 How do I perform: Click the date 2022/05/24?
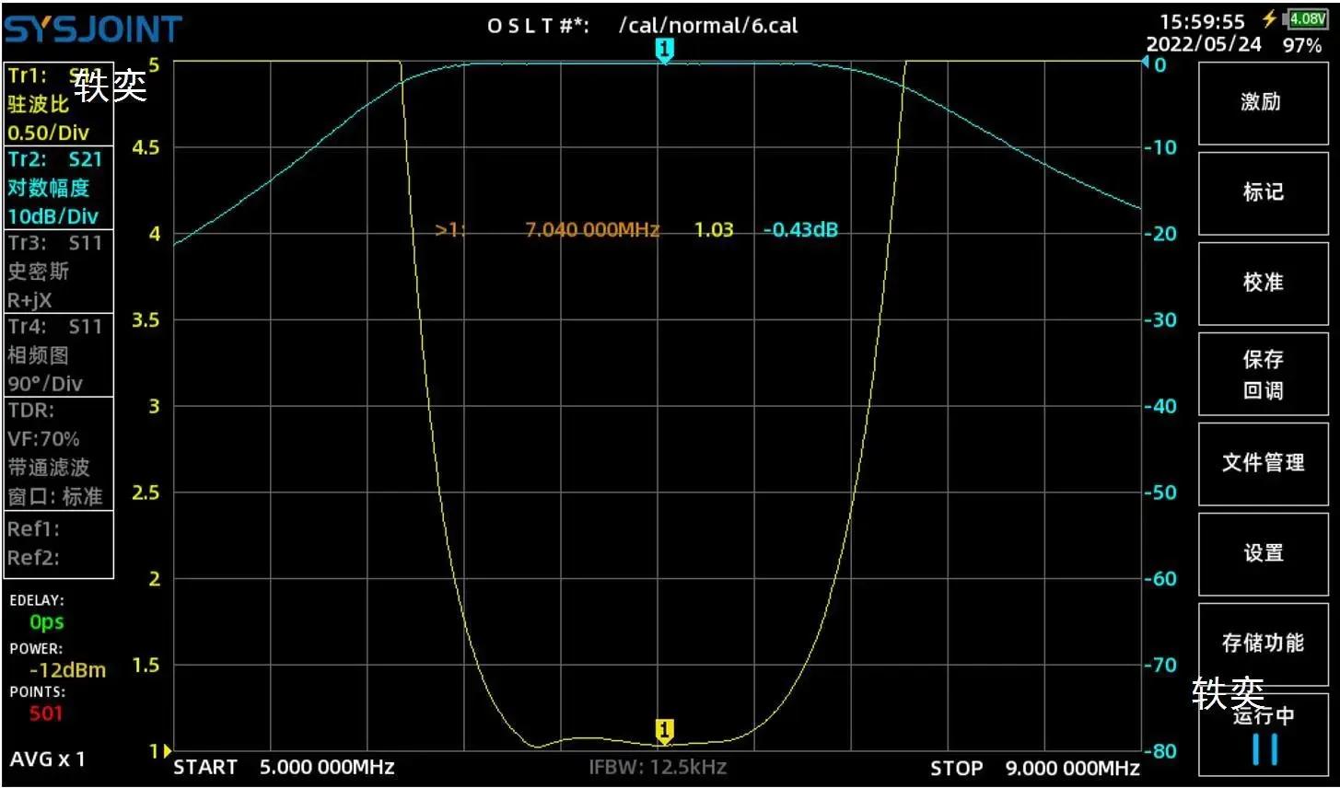coord(1204,44)
